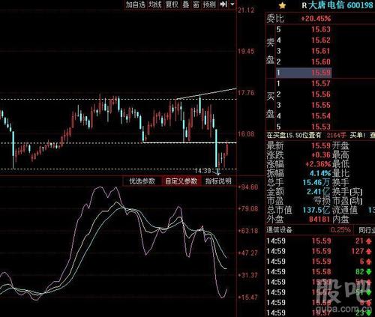Click the 外盘 value 84181
The height and width of the screenshot is (317, 375).
(319, 220)
